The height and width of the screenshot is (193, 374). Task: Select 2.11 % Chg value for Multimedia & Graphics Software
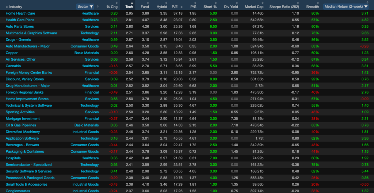114,33
